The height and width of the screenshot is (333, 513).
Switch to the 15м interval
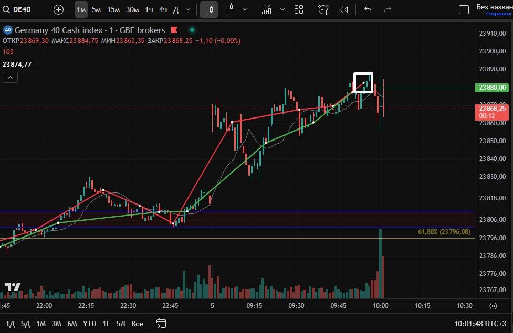pos(113,9)
